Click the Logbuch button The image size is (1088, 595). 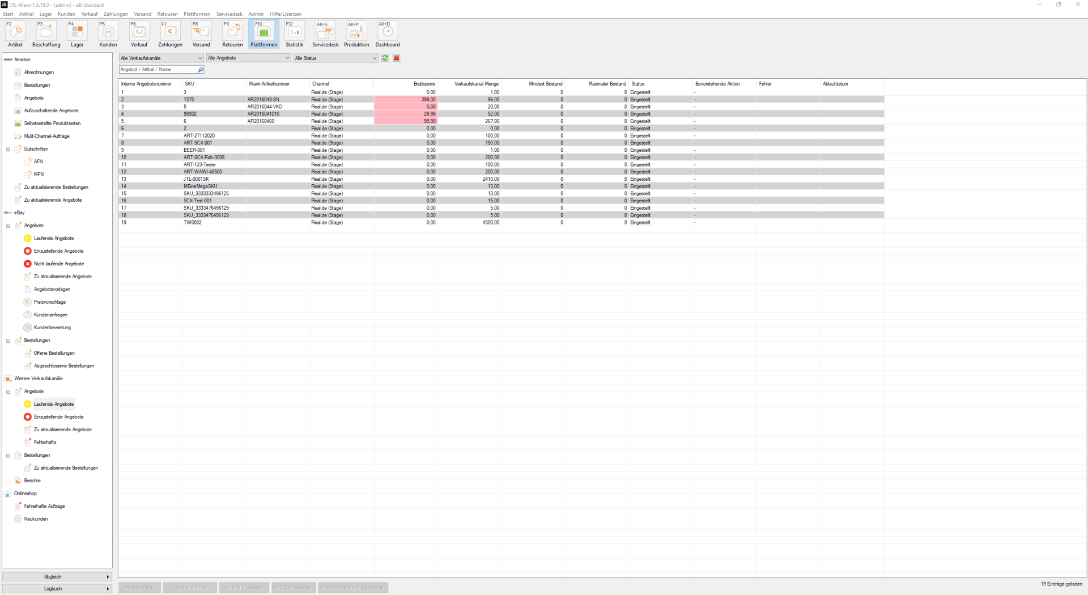57,589
